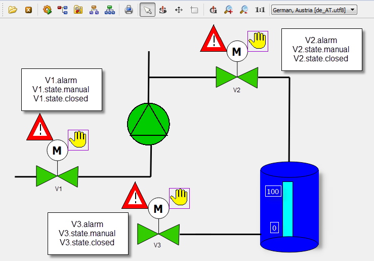Select the arrow pointer tool
The width and height of the screenshot is (374, 261).
147,10
